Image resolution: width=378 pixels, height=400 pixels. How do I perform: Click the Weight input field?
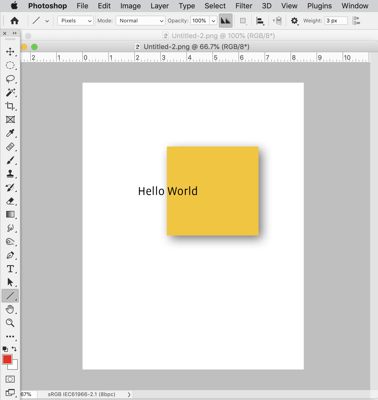tap(336, 21)
